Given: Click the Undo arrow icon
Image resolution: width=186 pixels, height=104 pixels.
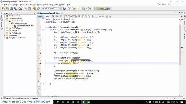Looking at the screenshot, I should pyautogui.click(x=34, y=8).
